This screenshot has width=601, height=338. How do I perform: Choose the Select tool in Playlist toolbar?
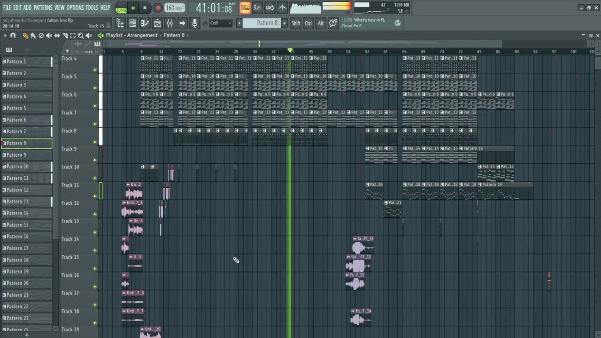point(73,35)
